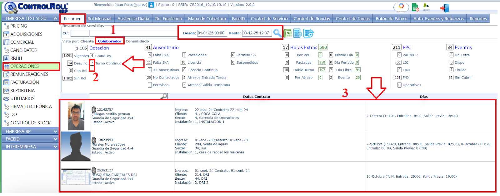500x196 pixels.
Task: Click the user profile icon beside jperez
Action: pos(151,5)
